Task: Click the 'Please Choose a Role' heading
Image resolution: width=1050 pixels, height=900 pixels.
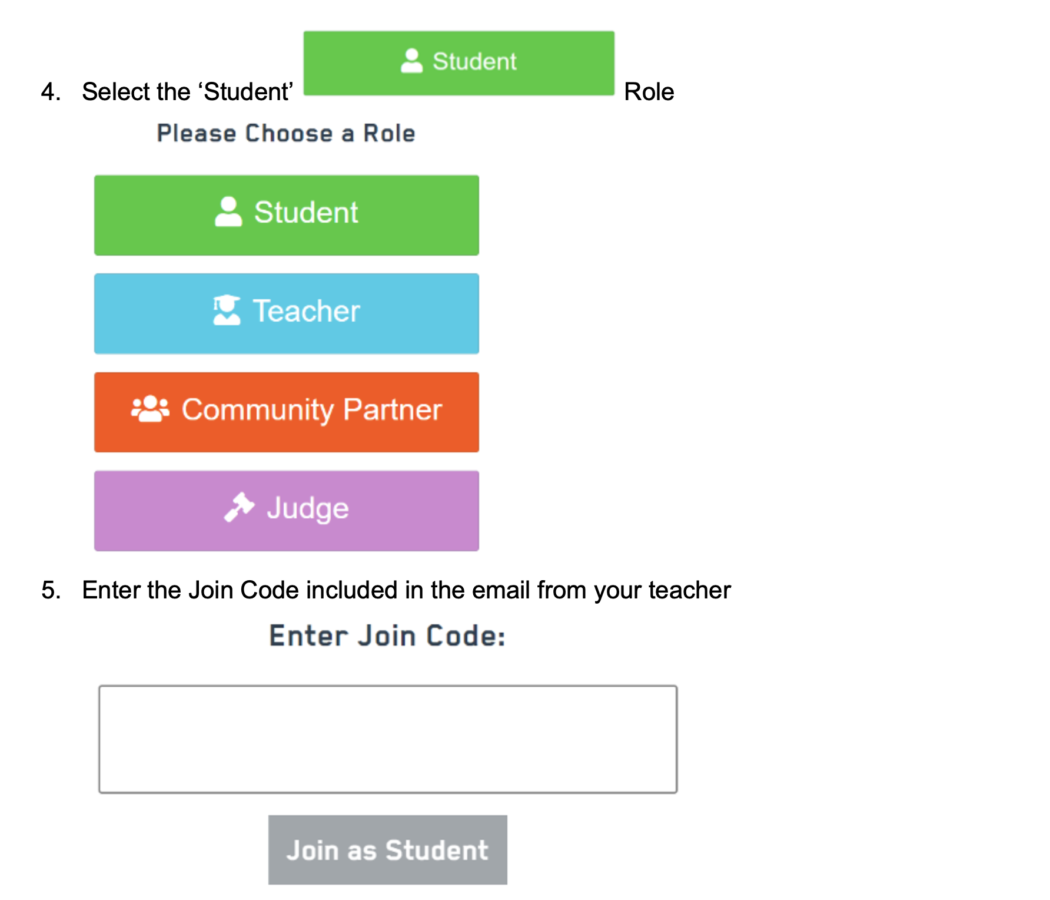Action: [x=286, y=134]
